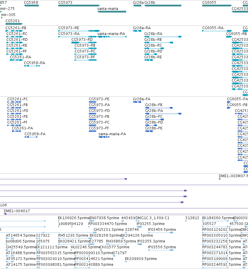Click EST bs08d06.5prime
The height and width of the screenshot is (269, 248).
[x=20, y=241]
